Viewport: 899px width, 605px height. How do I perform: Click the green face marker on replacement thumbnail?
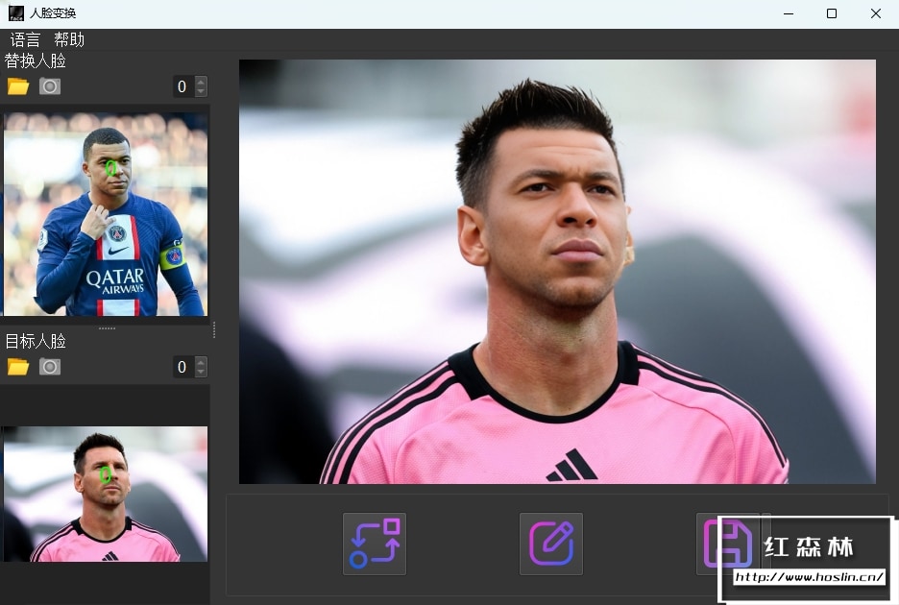111,168
